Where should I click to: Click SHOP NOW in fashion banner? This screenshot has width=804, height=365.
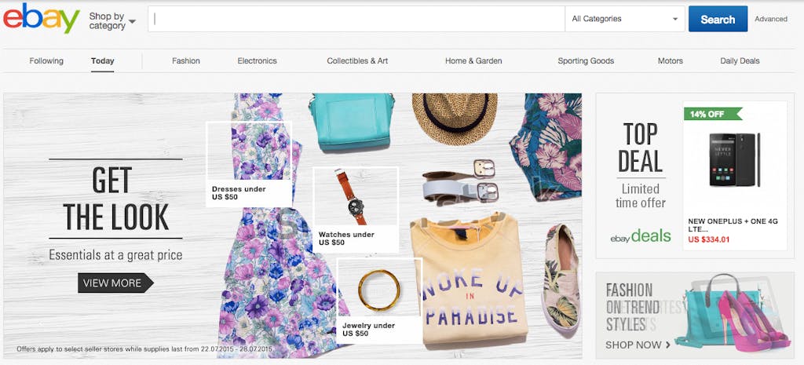coord(638,345)
